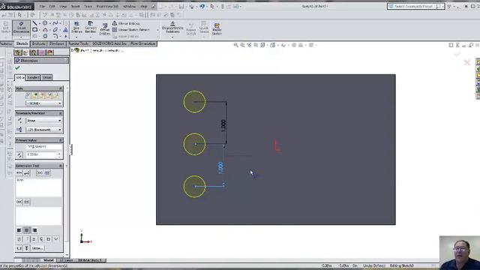Click Zoom to Fit in view toolbar
Image resolution: width=480 pixels, height=270 pixels.
pyautogui.click(x=235, y=45)
